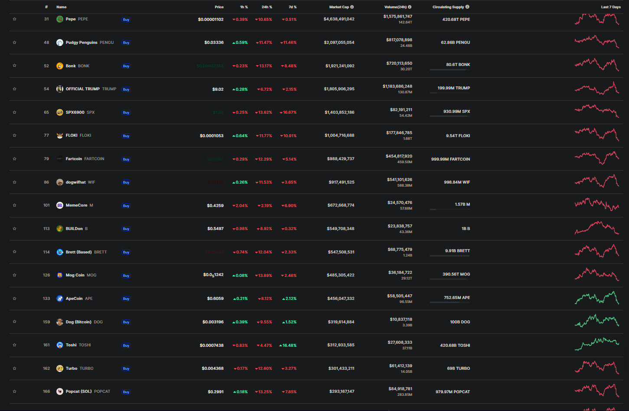Viewport: 629px width, 411px height.
Task: Buy FLOKI using its Buy button
Action: pos(126,136)
